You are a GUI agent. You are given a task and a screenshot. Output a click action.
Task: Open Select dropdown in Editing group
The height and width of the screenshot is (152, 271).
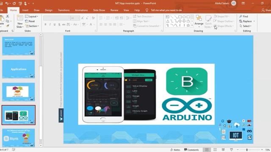246,26
